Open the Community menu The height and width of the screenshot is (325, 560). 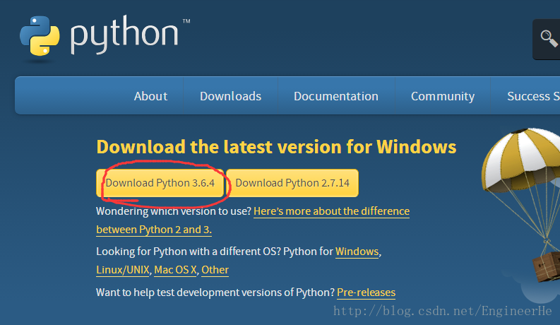[x=443, y=95]
